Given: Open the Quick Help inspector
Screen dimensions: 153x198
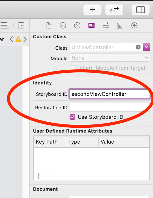Looking at the screenshot, I should pos(77,25).
